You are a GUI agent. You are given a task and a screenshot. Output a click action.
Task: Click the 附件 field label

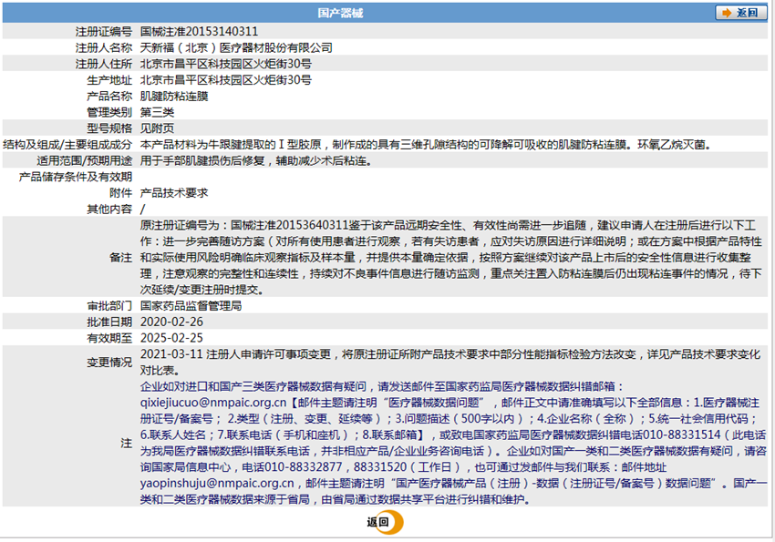coord(120,193)
